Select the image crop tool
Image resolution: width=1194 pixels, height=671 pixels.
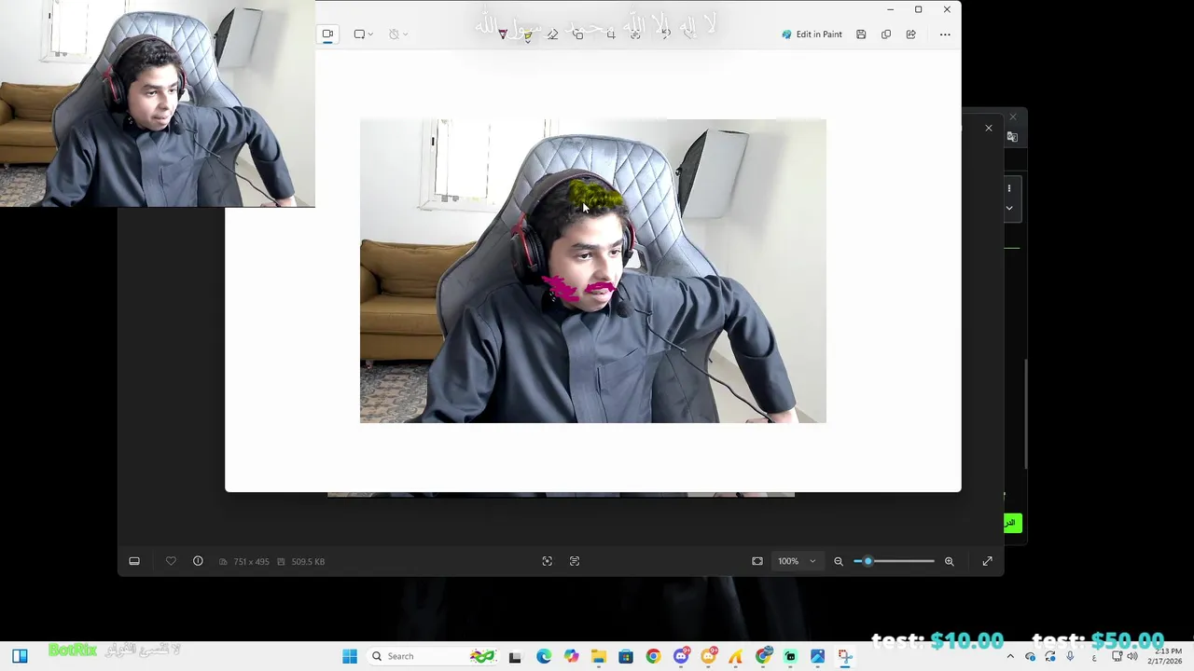[x=611, y=34]
